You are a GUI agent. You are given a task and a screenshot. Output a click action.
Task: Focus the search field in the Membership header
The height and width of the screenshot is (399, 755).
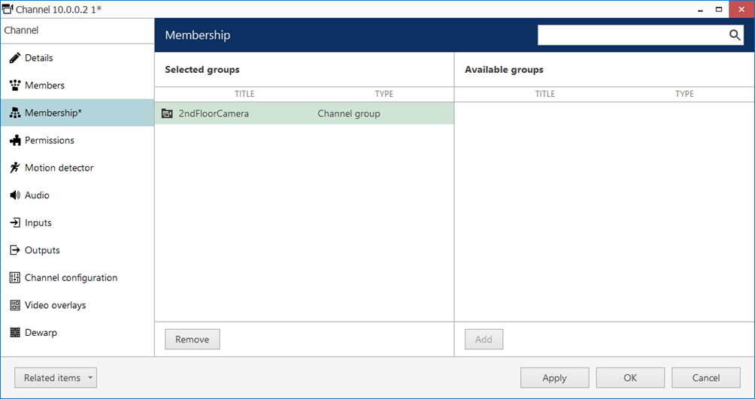tap(632, 35)
